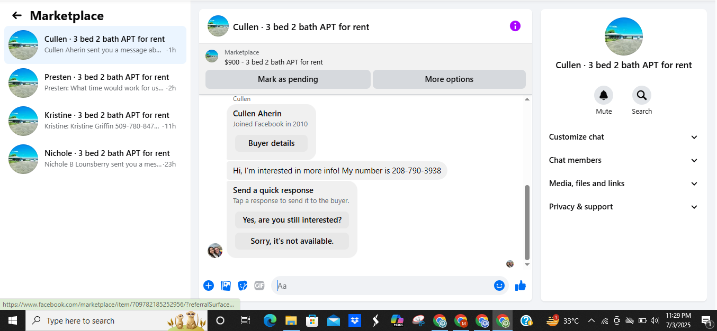The width and height of the screenshot is (717, 331).
Task: Expand Privacy & support section
Action: (x=624, y=207)
